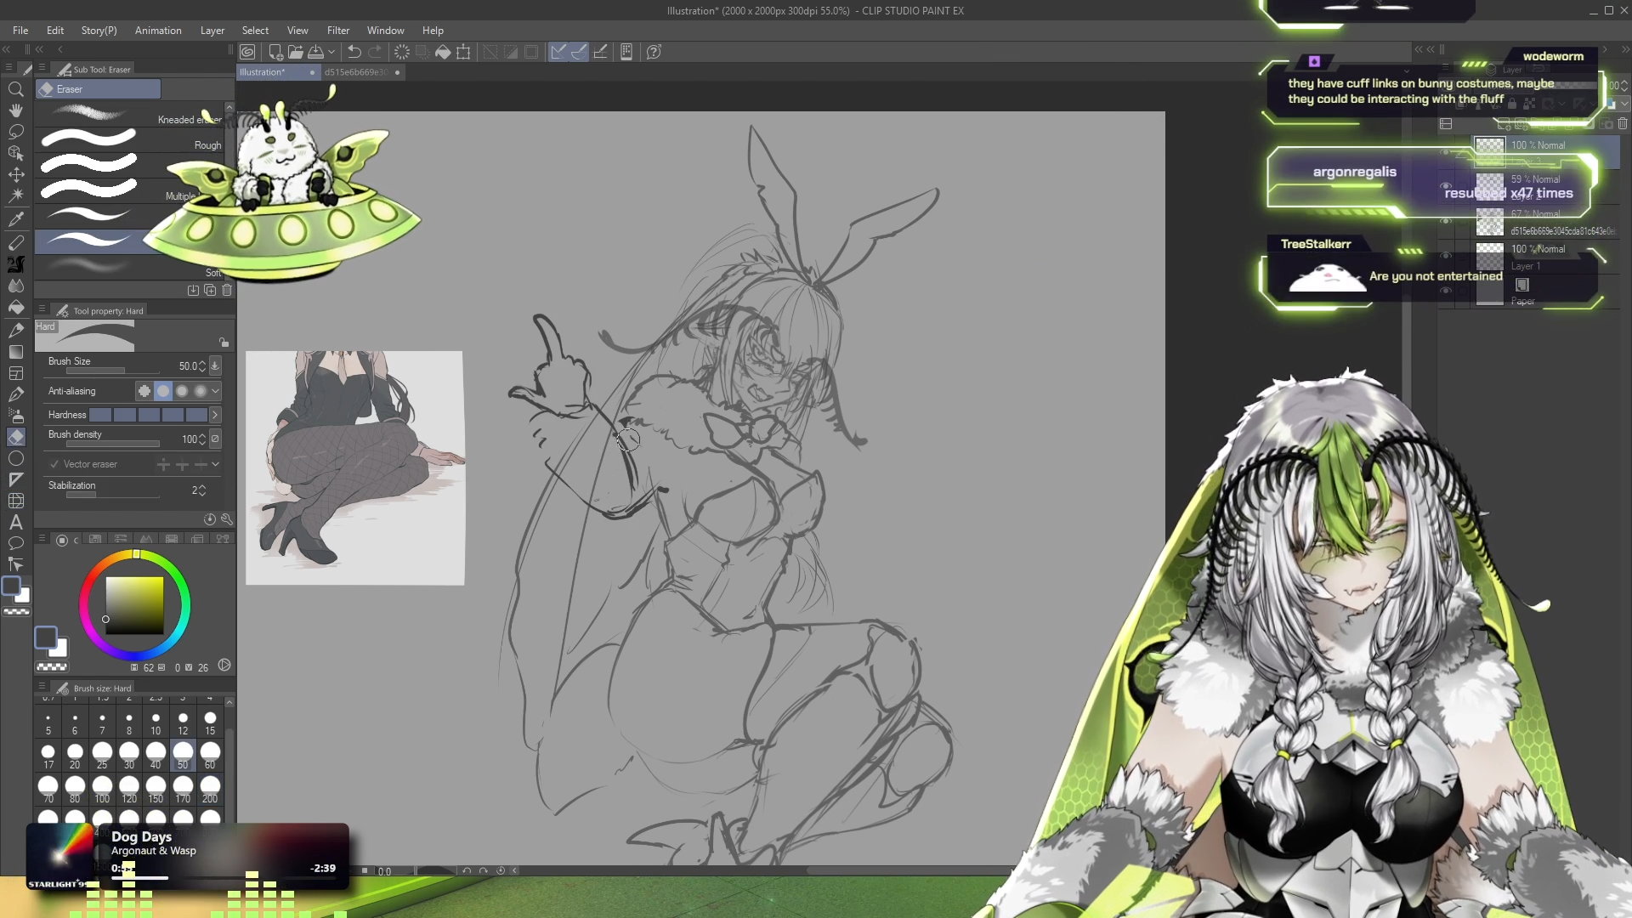Image resolution: width=1632 pixels, height=918 pixels.
Task: Open Clip Studio launcher icon
Action: (x=247, y=52)
